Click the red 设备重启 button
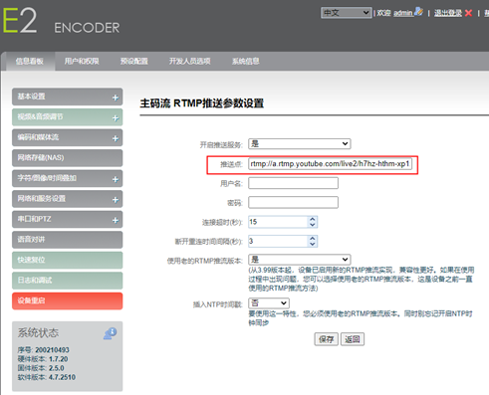 click(68, 300)
